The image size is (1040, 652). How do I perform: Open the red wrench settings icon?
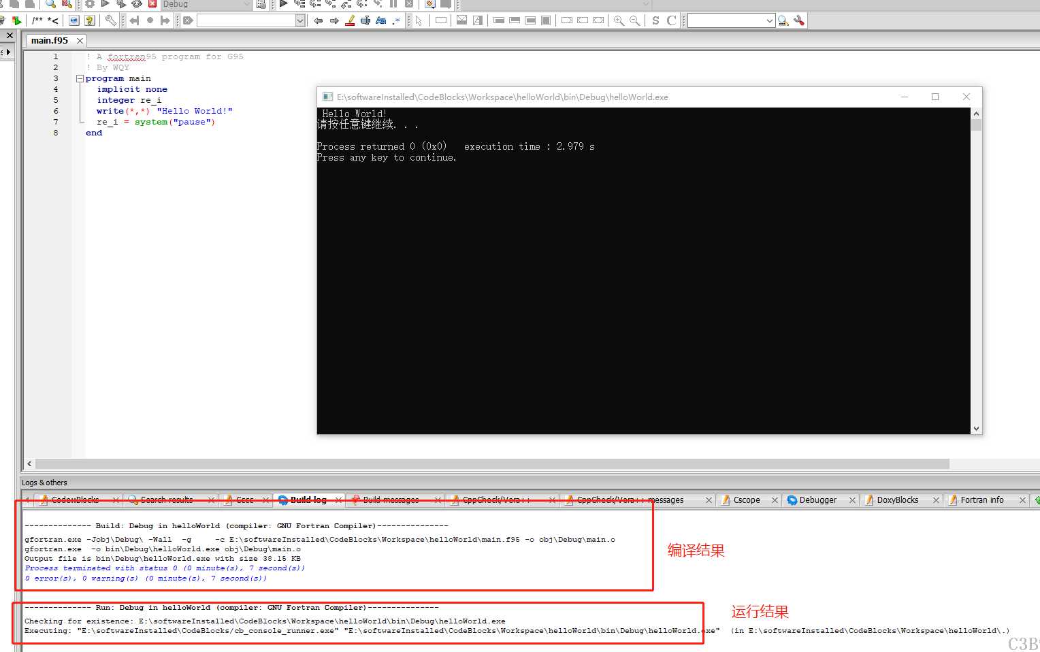pos(799,20)
